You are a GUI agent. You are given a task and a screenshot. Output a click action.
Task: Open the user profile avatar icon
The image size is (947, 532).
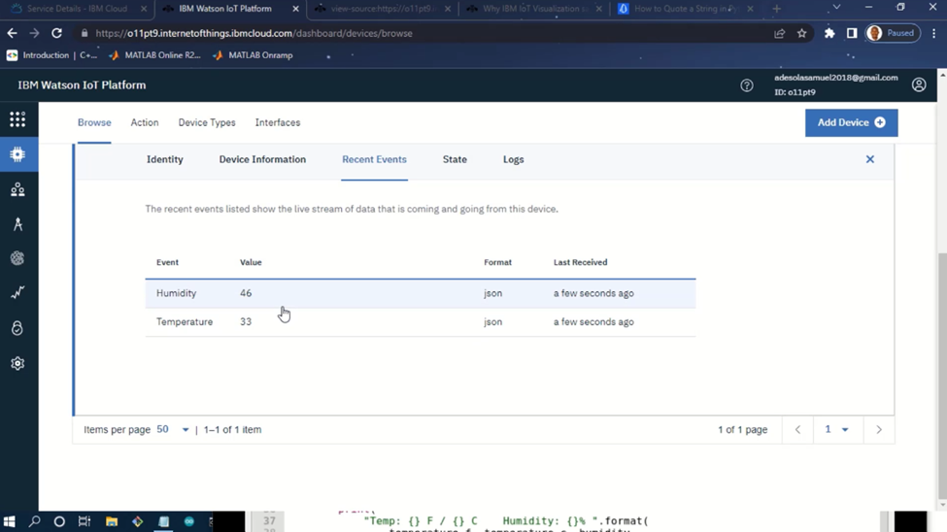pos(919,85)
